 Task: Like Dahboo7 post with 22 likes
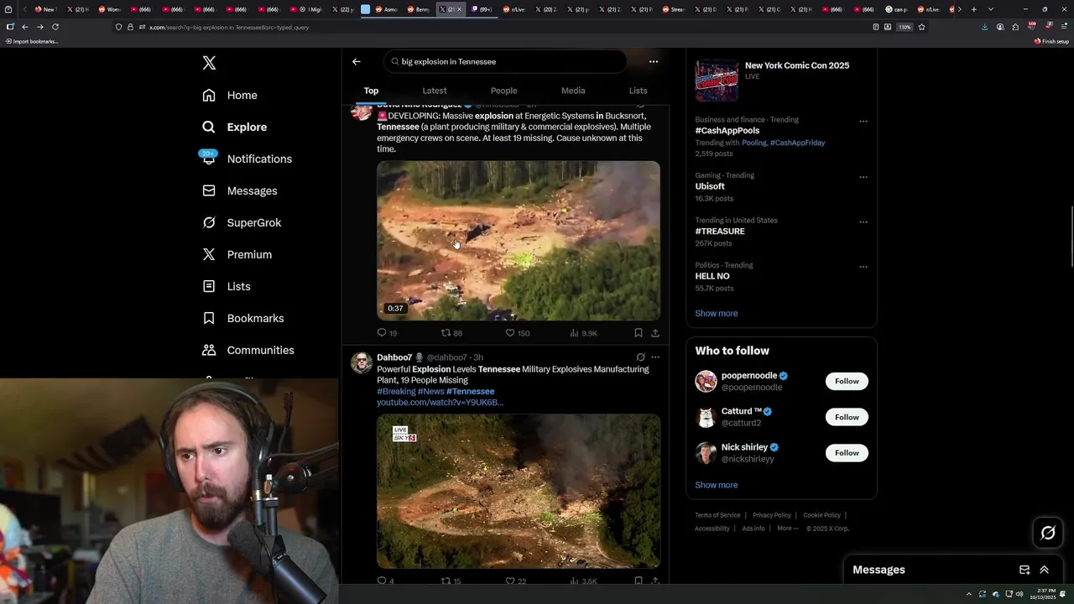[516, 581]
